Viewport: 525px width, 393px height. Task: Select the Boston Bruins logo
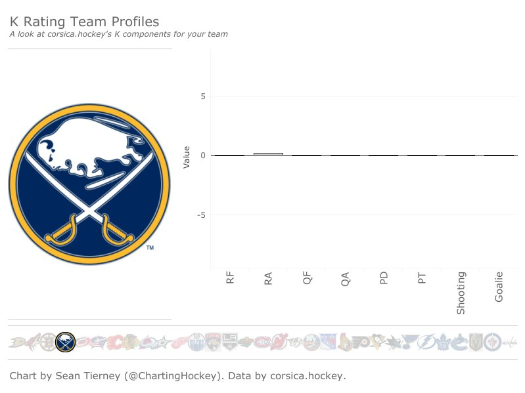49,342
